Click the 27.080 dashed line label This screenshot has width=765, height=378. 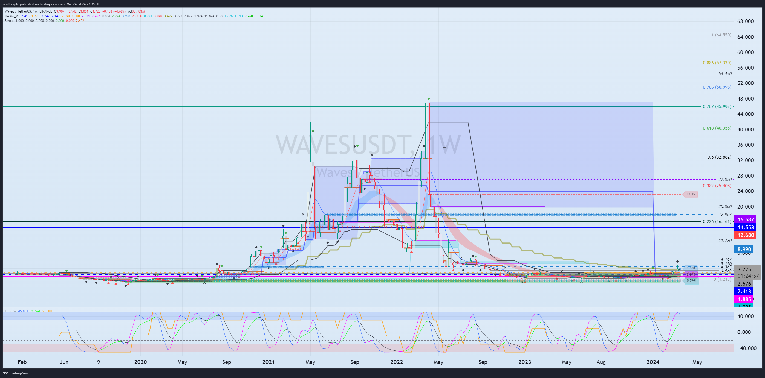coord(725,179)
